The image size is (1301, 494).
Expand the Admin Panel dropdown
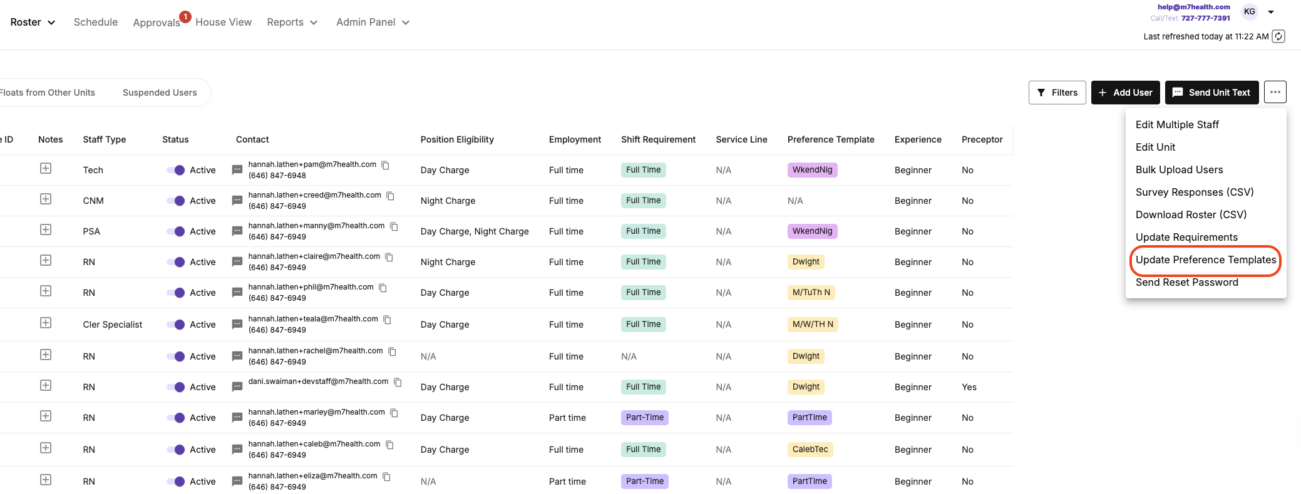tap(373, 23)
